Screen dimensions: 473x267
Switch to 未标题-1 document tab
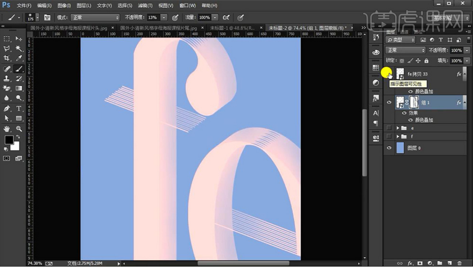coord(232,28)
